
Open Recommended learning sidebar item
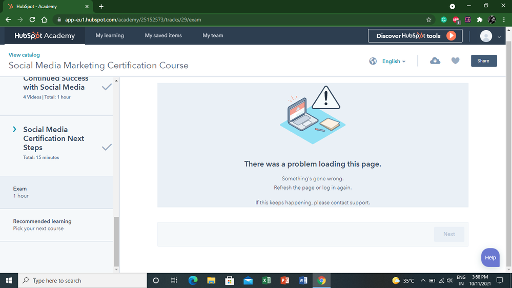coord(56,225)
